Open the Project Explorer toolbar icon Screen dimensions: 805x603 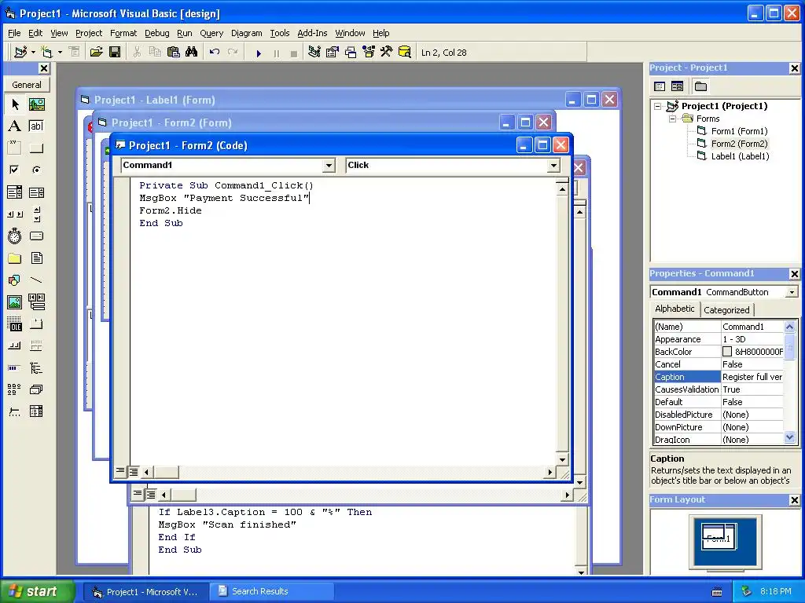(314, 52)
